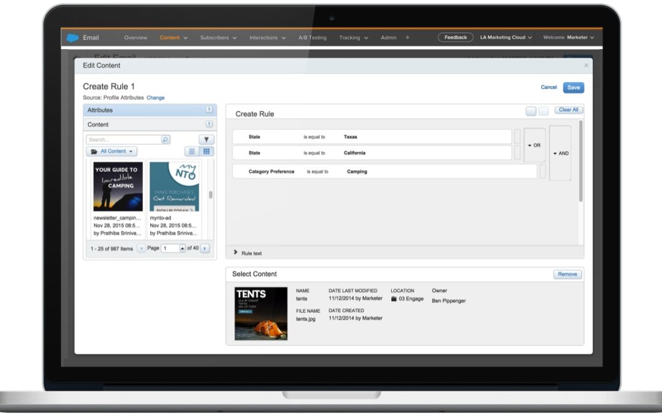This screenshot has height=414, width=662.
Task: Open the Subscribers menu
Action: [218, 37]
